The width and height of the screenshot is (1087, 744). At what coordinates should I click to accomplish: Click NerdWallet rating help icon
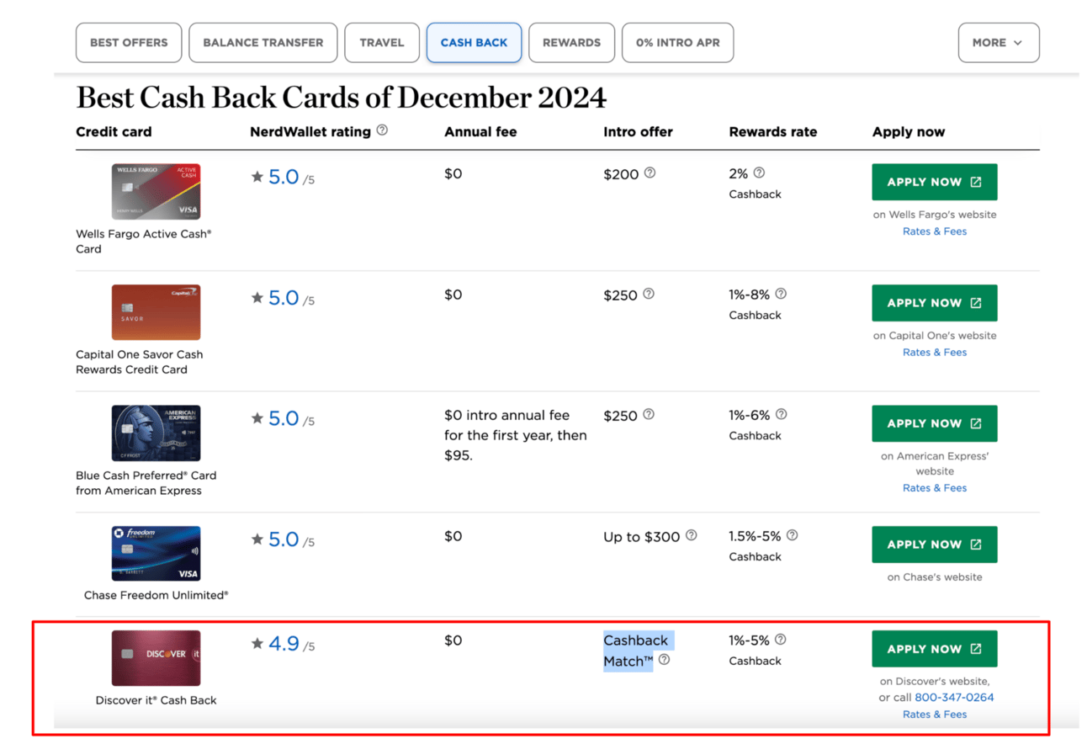point(382,130)
